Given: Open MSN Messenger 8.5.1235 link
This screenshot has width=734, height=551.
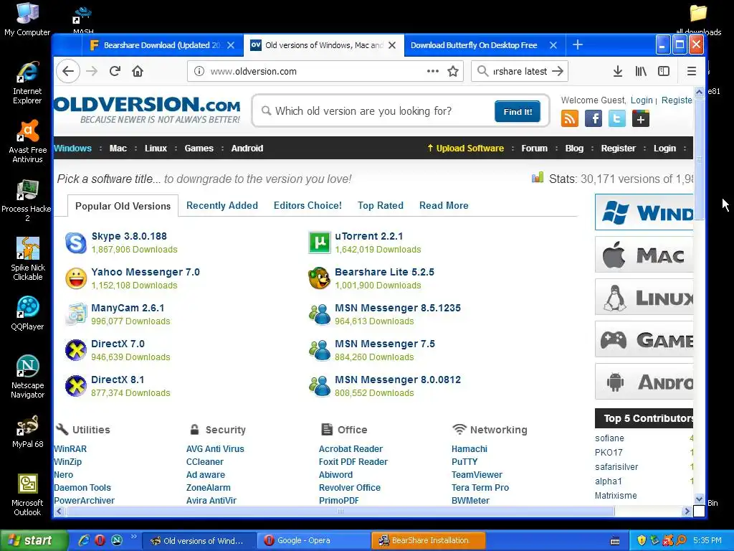Looking at the screenshot, I should pyautogui.click(x=397, y=308).
